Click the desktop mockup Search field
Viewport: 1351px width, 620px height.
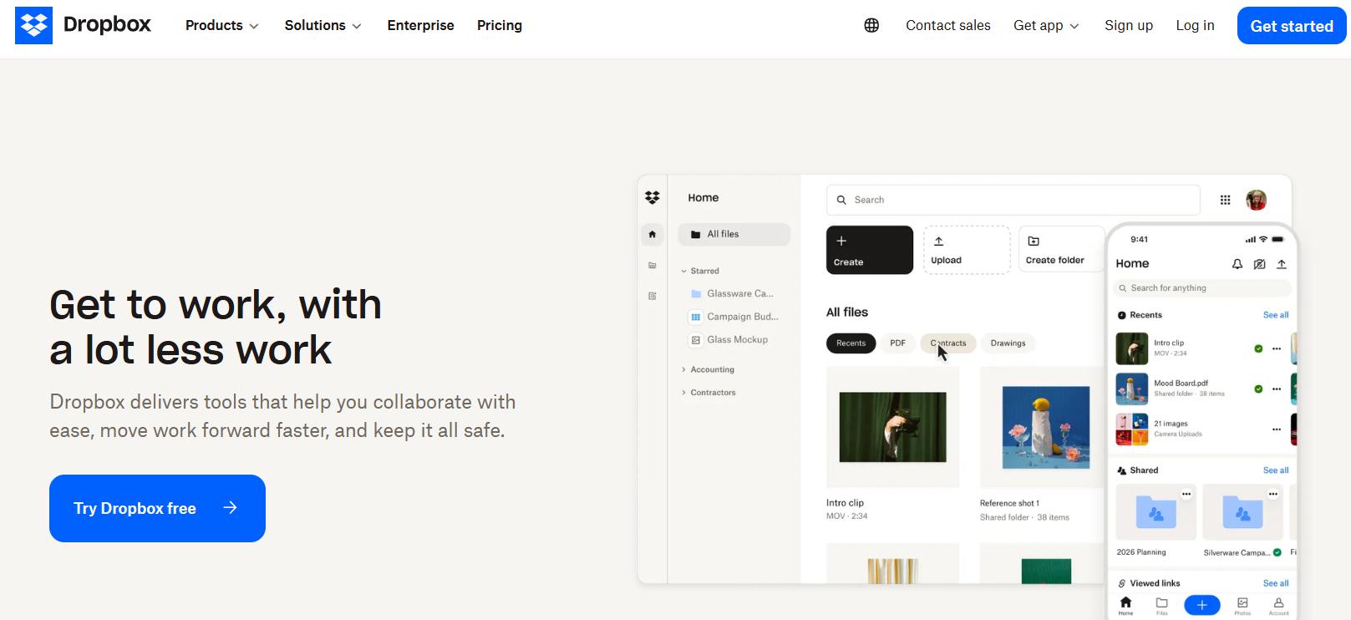1013,200
